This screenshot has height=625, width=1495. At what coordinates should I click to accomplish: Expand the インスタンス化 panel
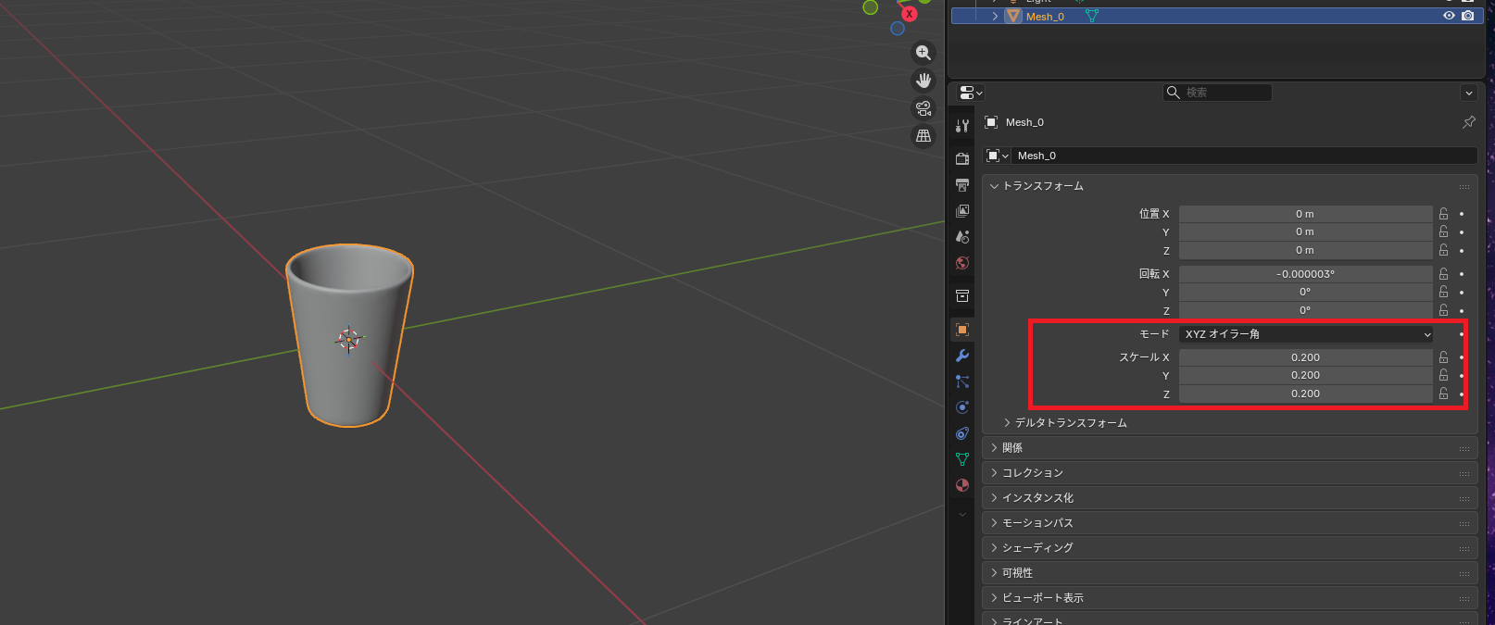995,498
